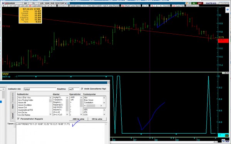231x144 pixels.
Task: Click the green AL buy button
Action: (194, 3)
